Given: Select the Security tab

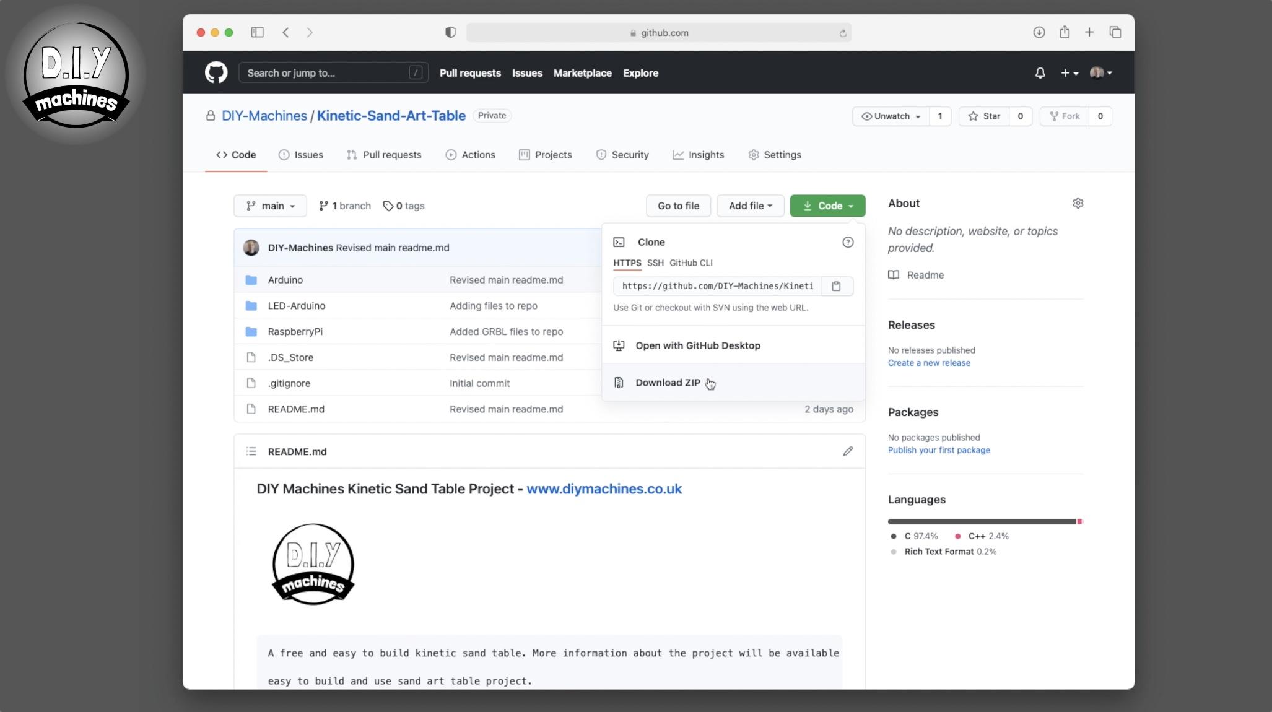Looking at the screenshot, I should pos(629,155).
